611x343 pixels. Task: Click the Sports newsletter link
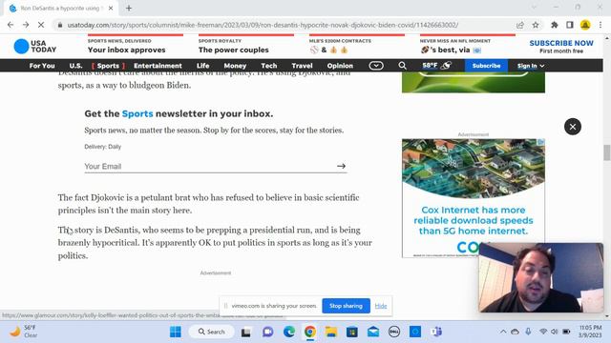point(137,113)
